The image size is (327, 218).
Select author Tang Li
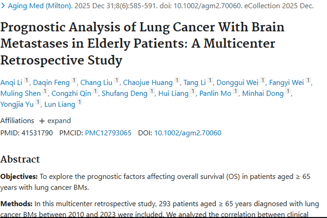point(194,83)
